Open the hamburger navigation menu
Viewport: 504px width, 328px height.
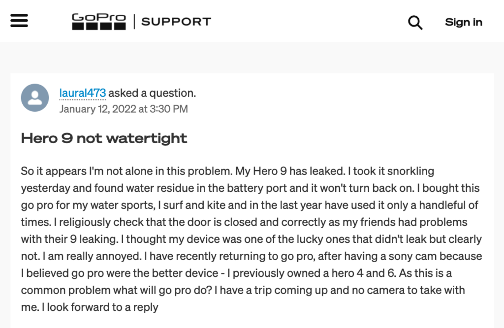coord(19,21)
